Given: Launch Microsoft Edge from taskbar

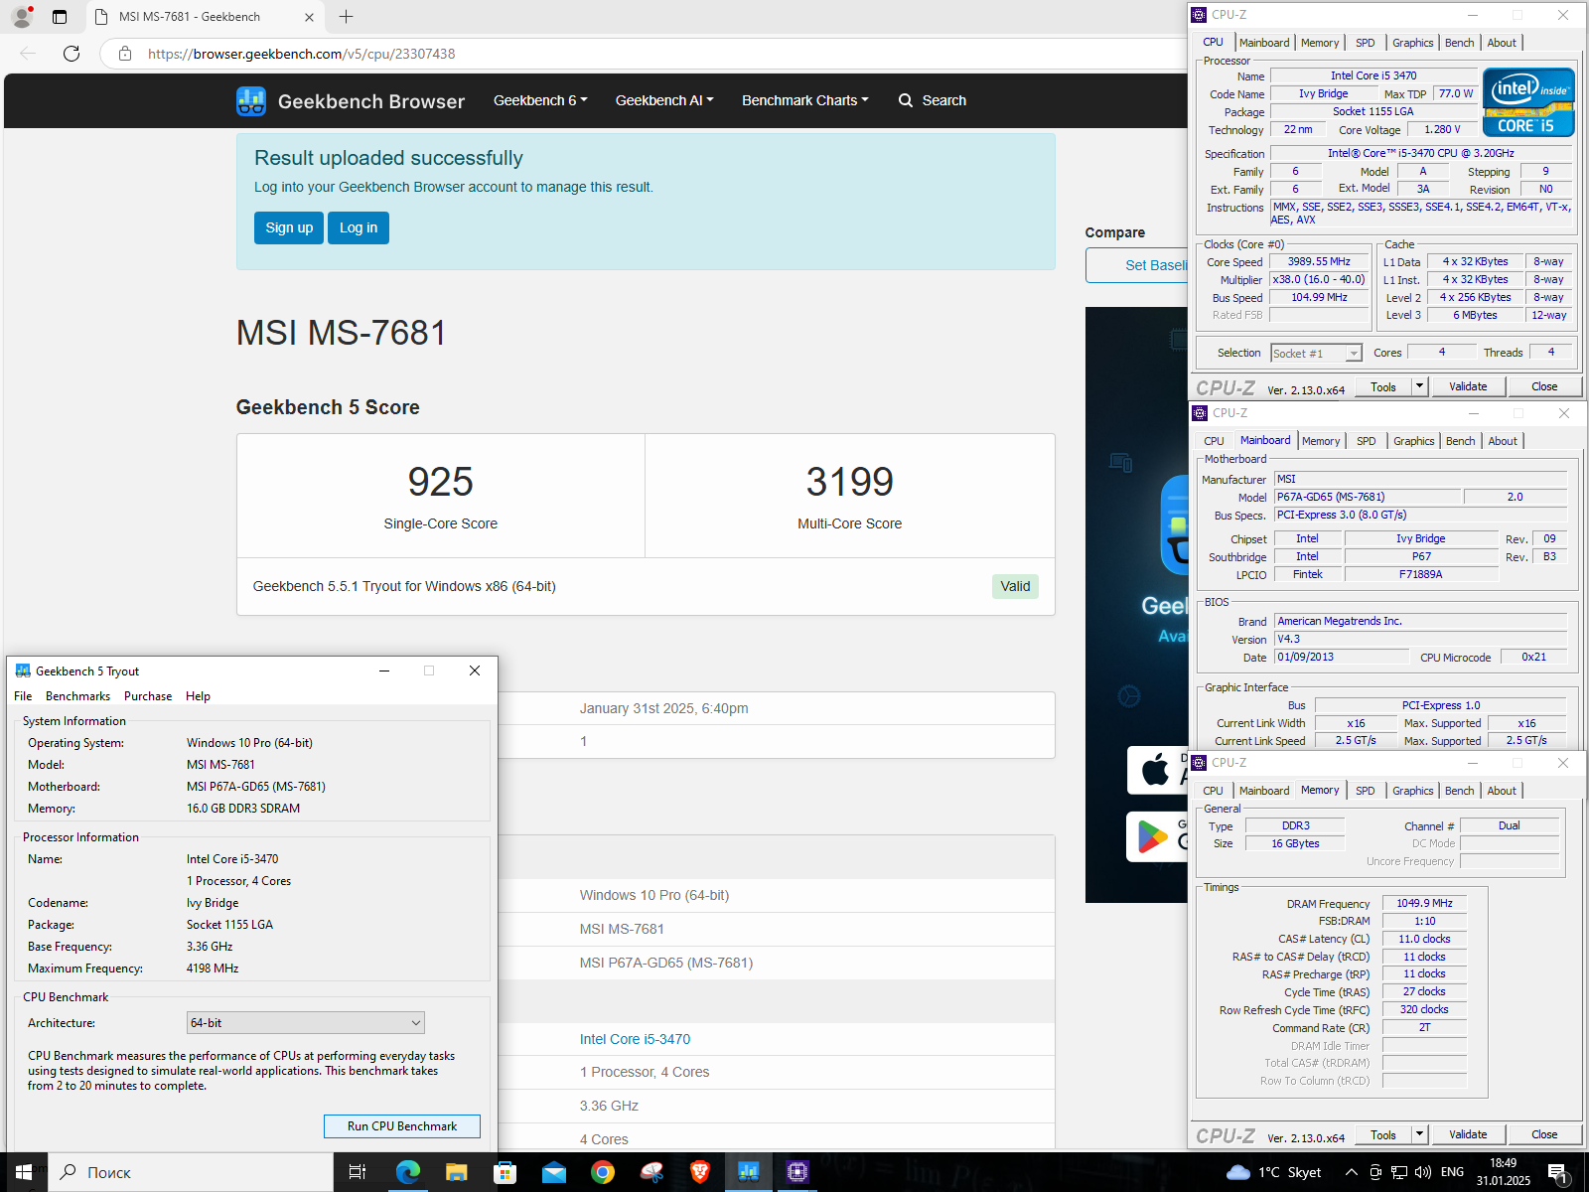Looking at the screenshot, I should click(407, 1172).
